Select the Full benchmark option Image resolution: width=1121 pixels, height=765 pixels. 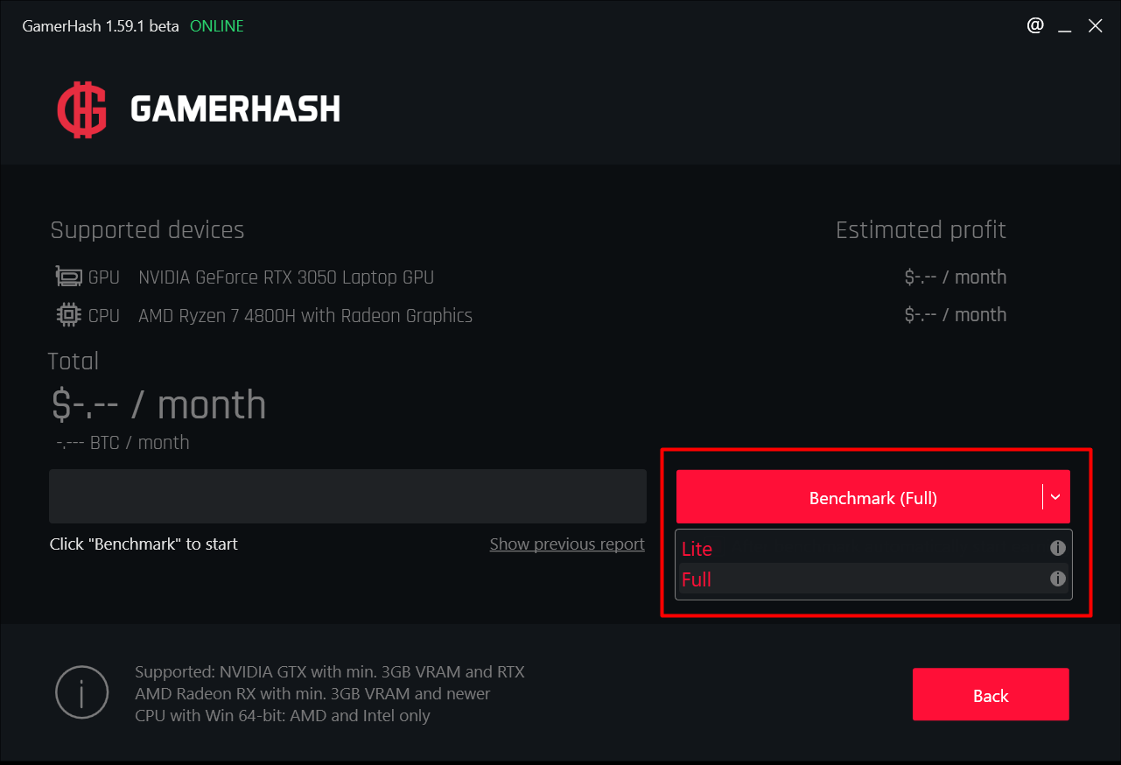pos(697,579)
